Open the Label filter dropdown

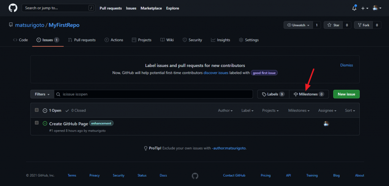click(247, 111)
